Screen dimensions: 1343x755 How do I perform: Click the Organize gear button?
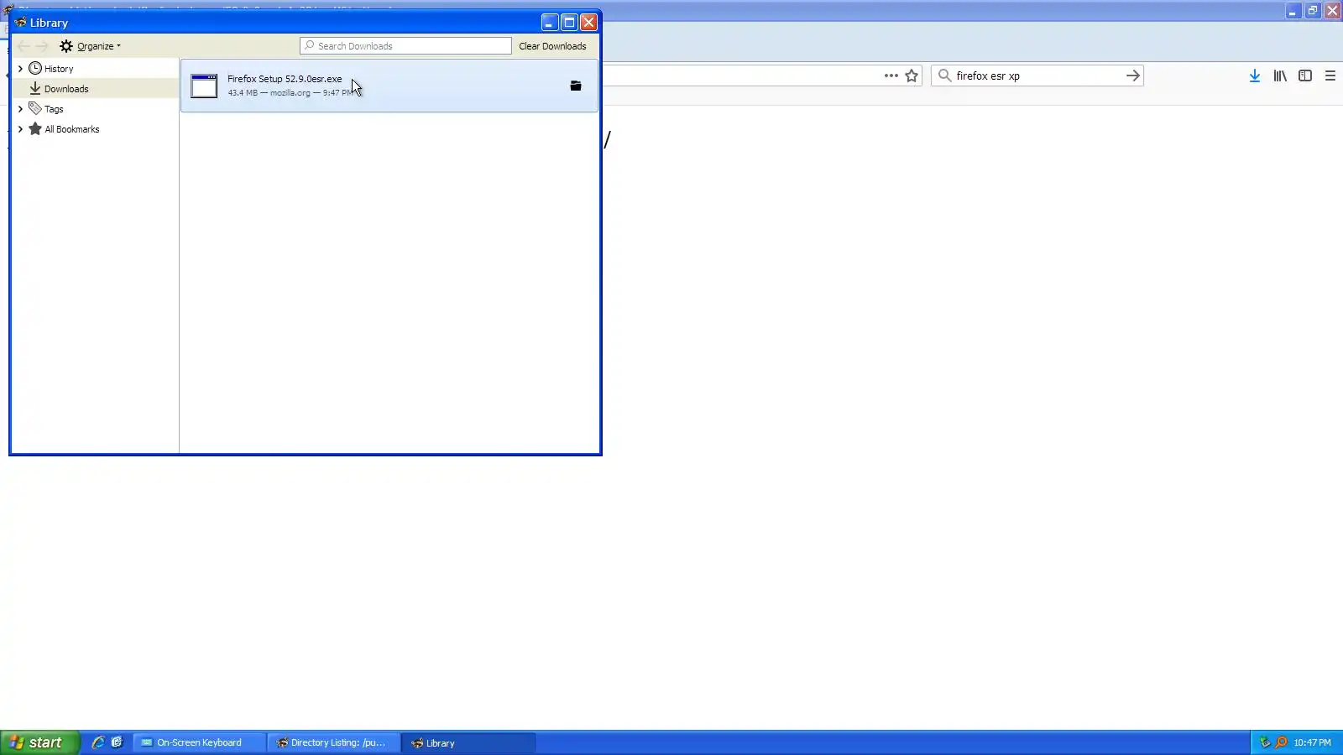coord(90,46)
